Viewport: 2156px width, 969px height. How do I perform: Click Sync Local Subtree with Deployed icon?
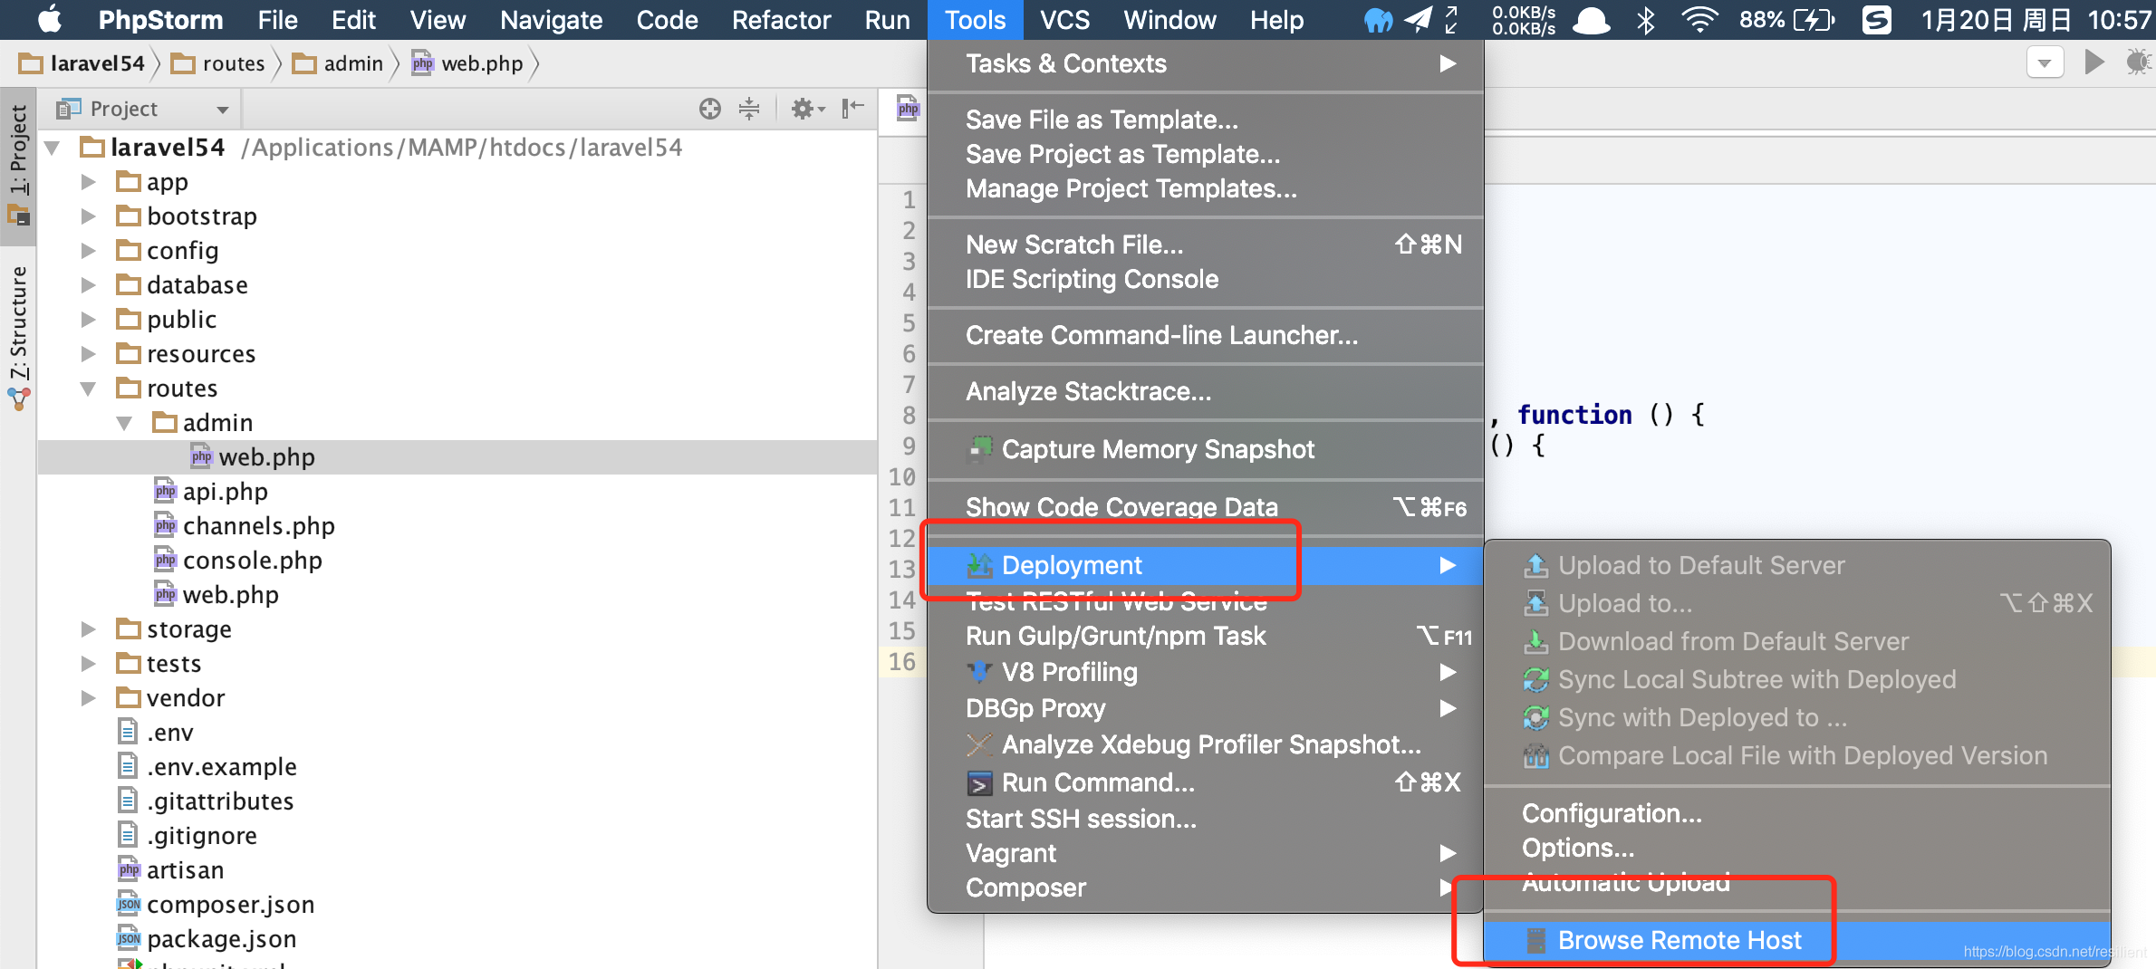point(1535,680)
